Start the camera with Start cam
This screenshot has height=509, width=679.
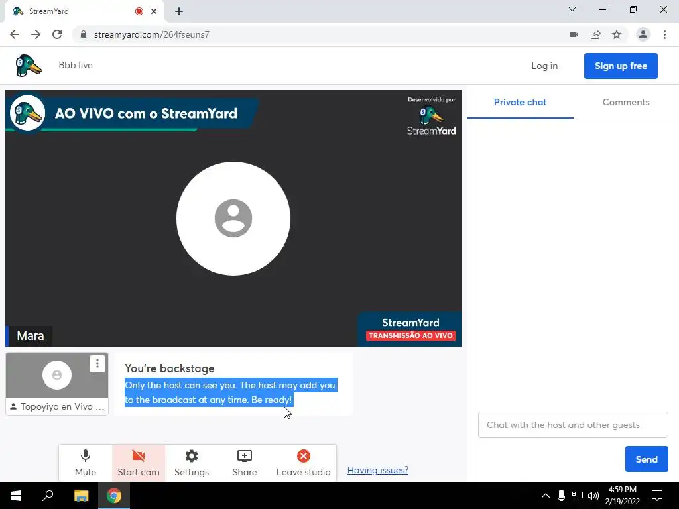point(139,463)
